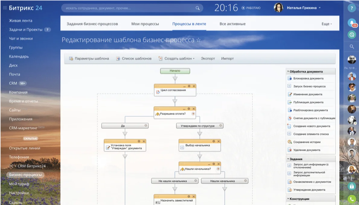Viewport: 359px width, 205px height.
Task: Add branch to Нашли начальника? condition
Action: pyautogui.click(x=218, y=169)
